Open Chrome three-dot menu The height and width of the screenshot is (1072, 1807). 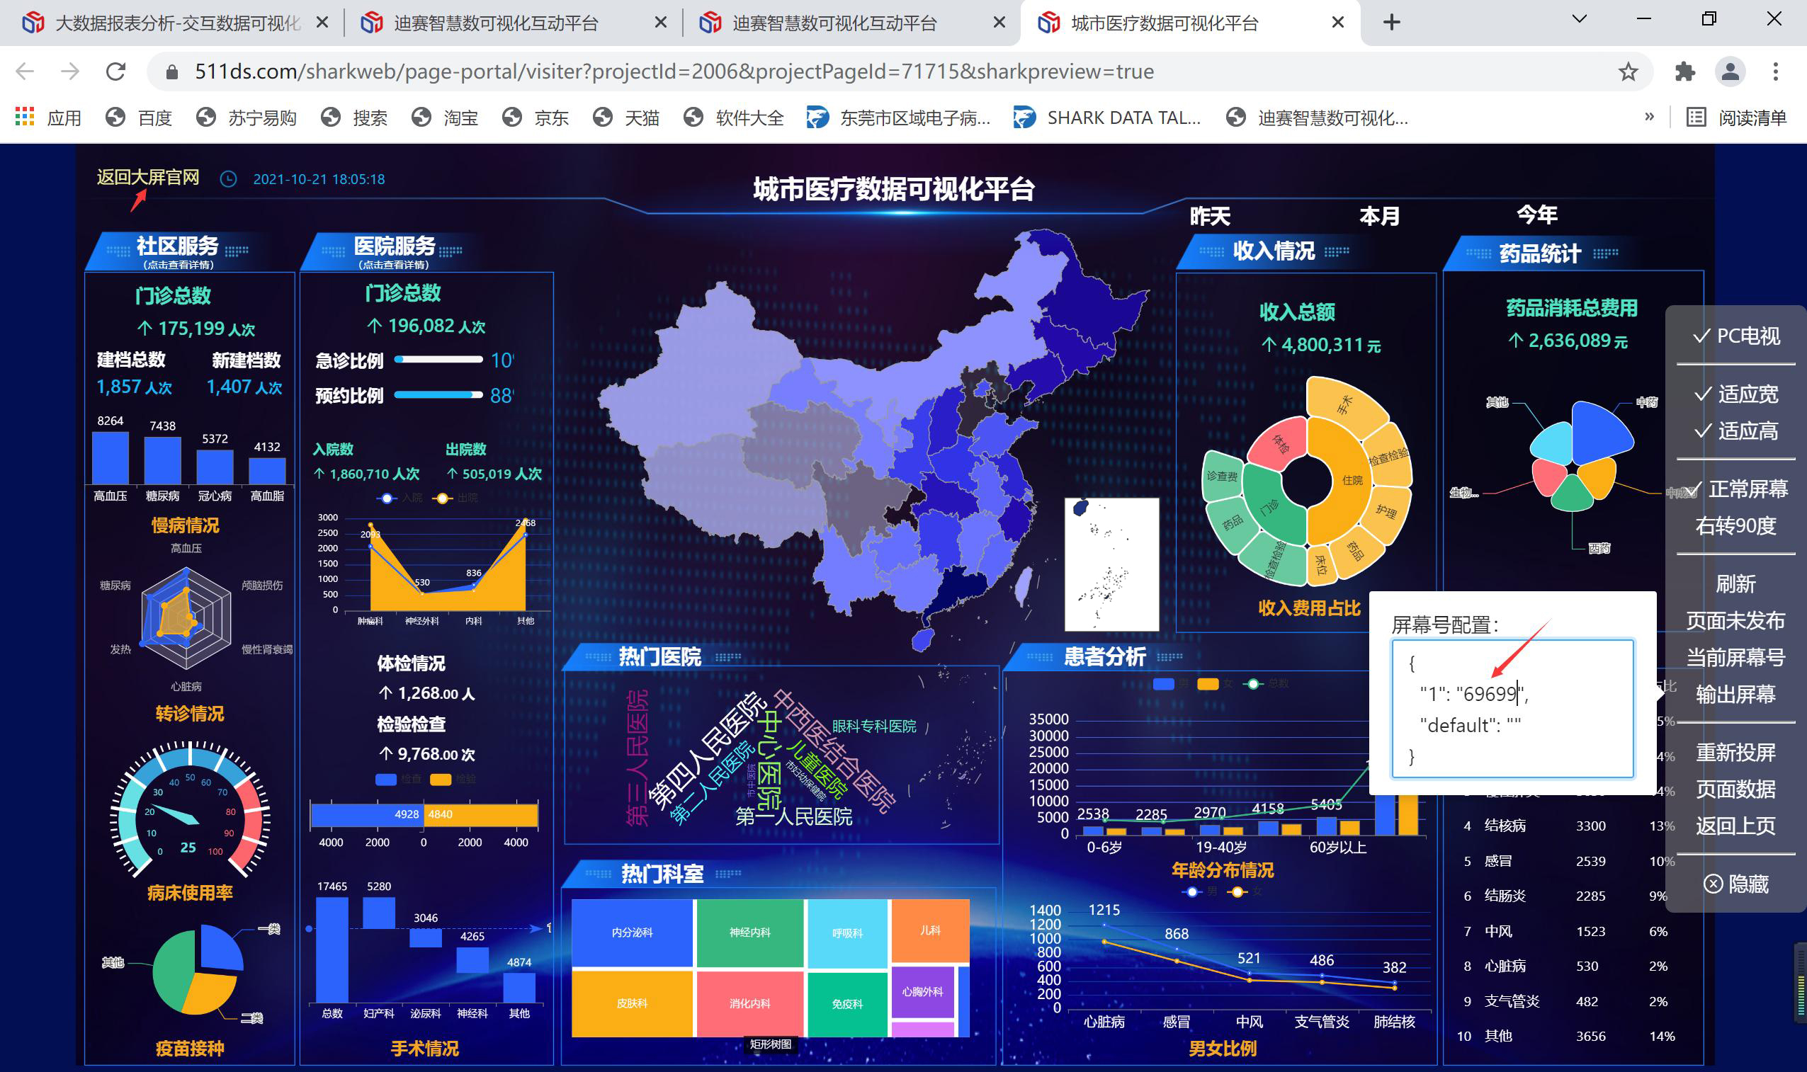coord(1775,72)
